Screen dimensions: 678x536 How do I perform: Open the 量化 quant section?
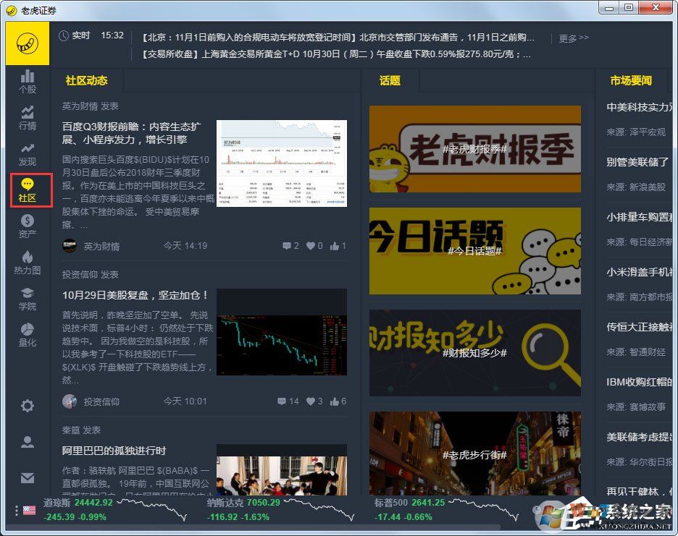pos(28,336)
